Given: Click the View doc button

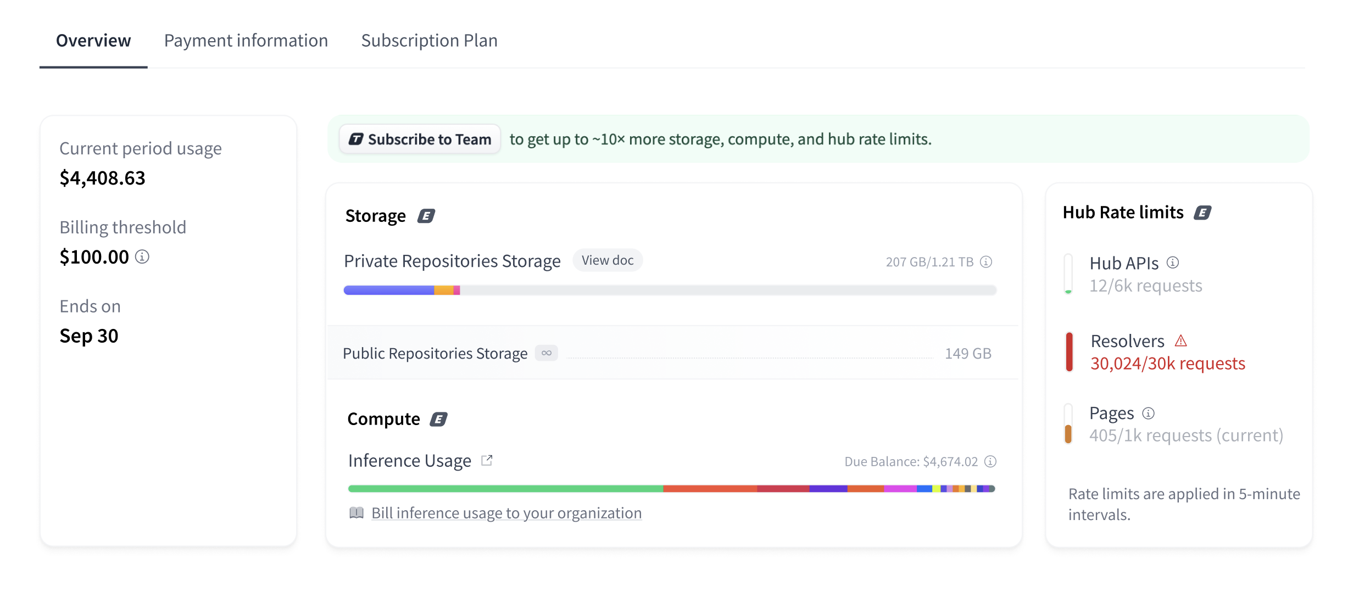Looking at the screenshot, I should tap(608, 260).
